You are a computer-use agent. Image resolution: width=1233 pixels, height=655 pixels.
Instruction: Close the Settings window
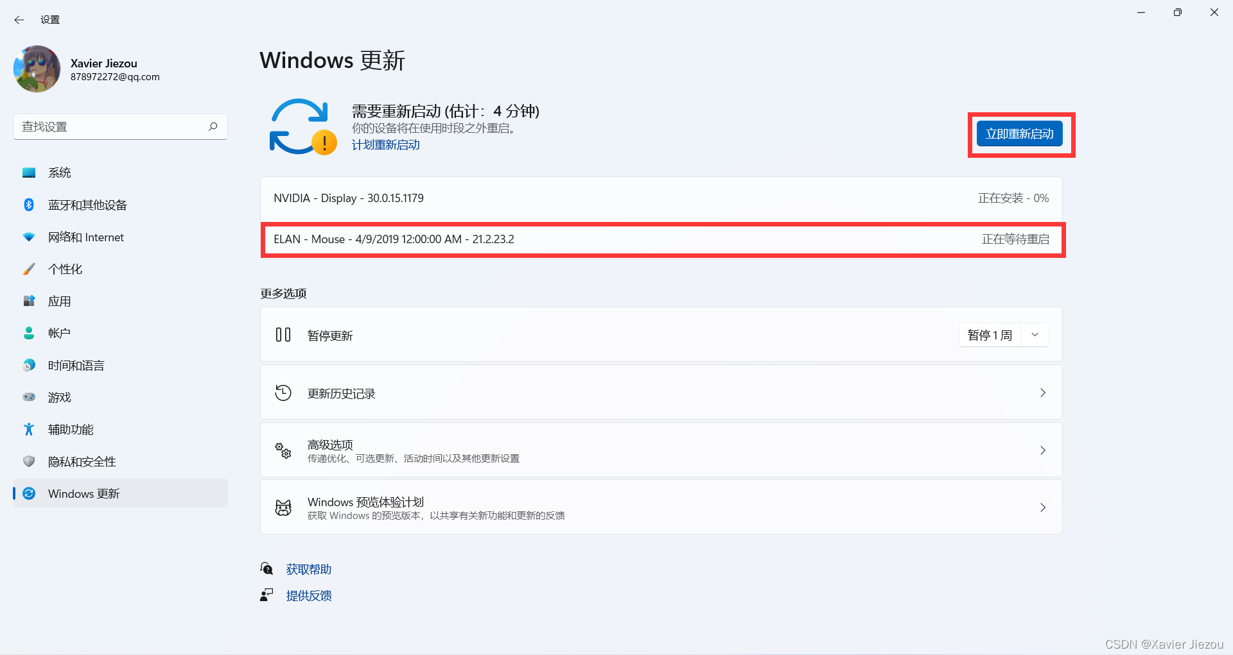pos(1214,13)
